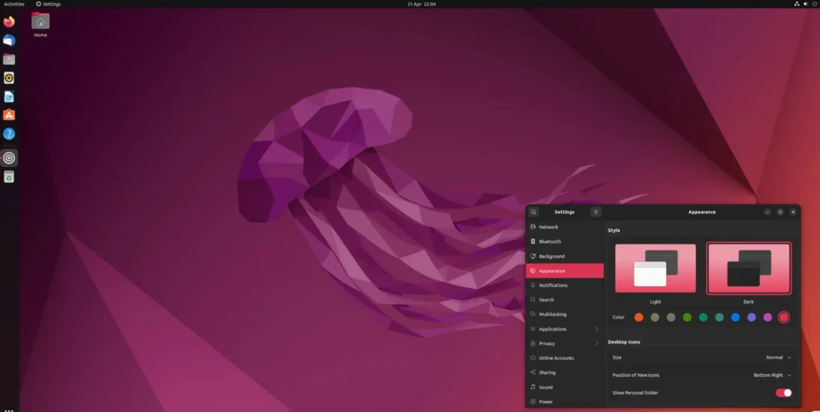Open the Home folder on desktop
Image resolution: width=820 pixels, height=412 pixels.
40,22
